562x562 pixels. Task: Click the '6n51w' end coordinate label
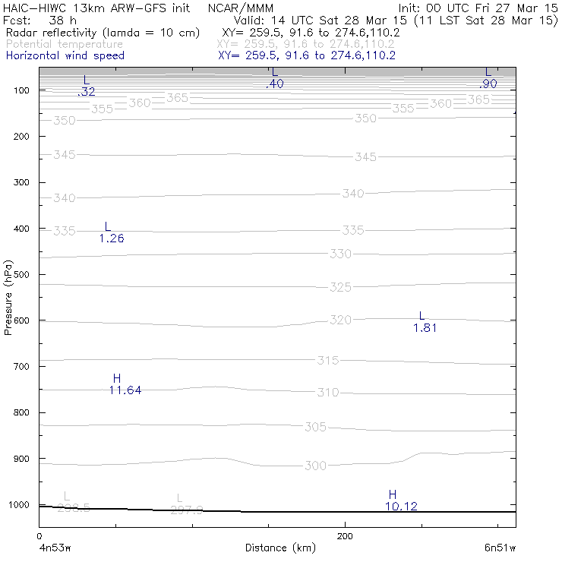[500, 548]
